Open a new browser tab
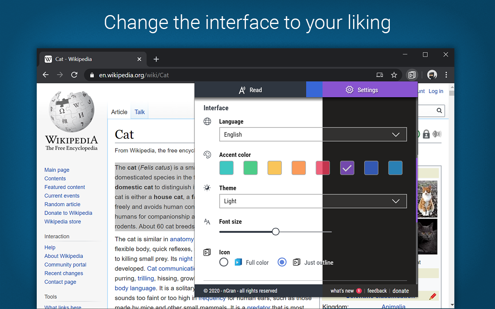This screenshot has height=309, width=495. 156,59
